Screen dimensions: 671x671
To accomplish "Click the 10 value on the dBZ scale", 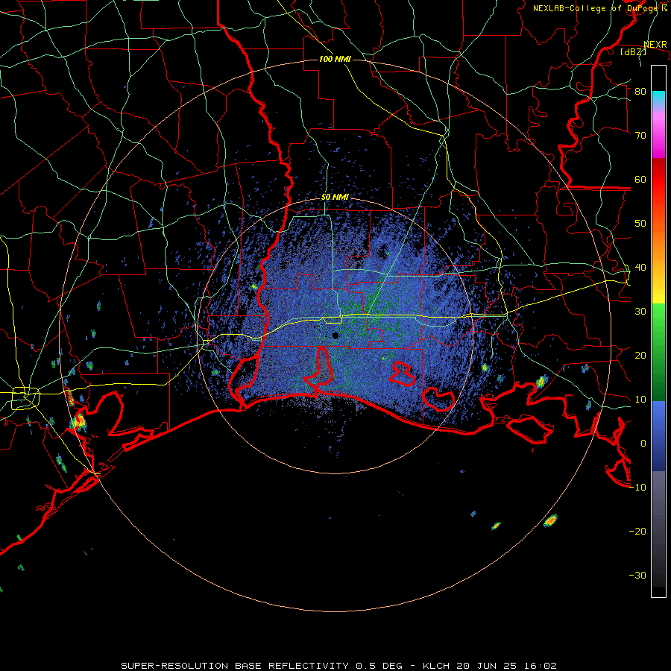I will 640,400.
